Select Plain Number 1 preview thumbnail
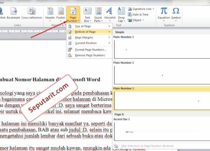 162,49
